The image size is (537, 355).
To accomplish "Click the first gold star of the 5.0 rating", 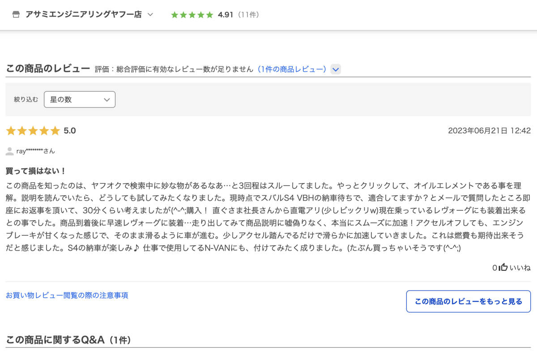I will [11, 130].
